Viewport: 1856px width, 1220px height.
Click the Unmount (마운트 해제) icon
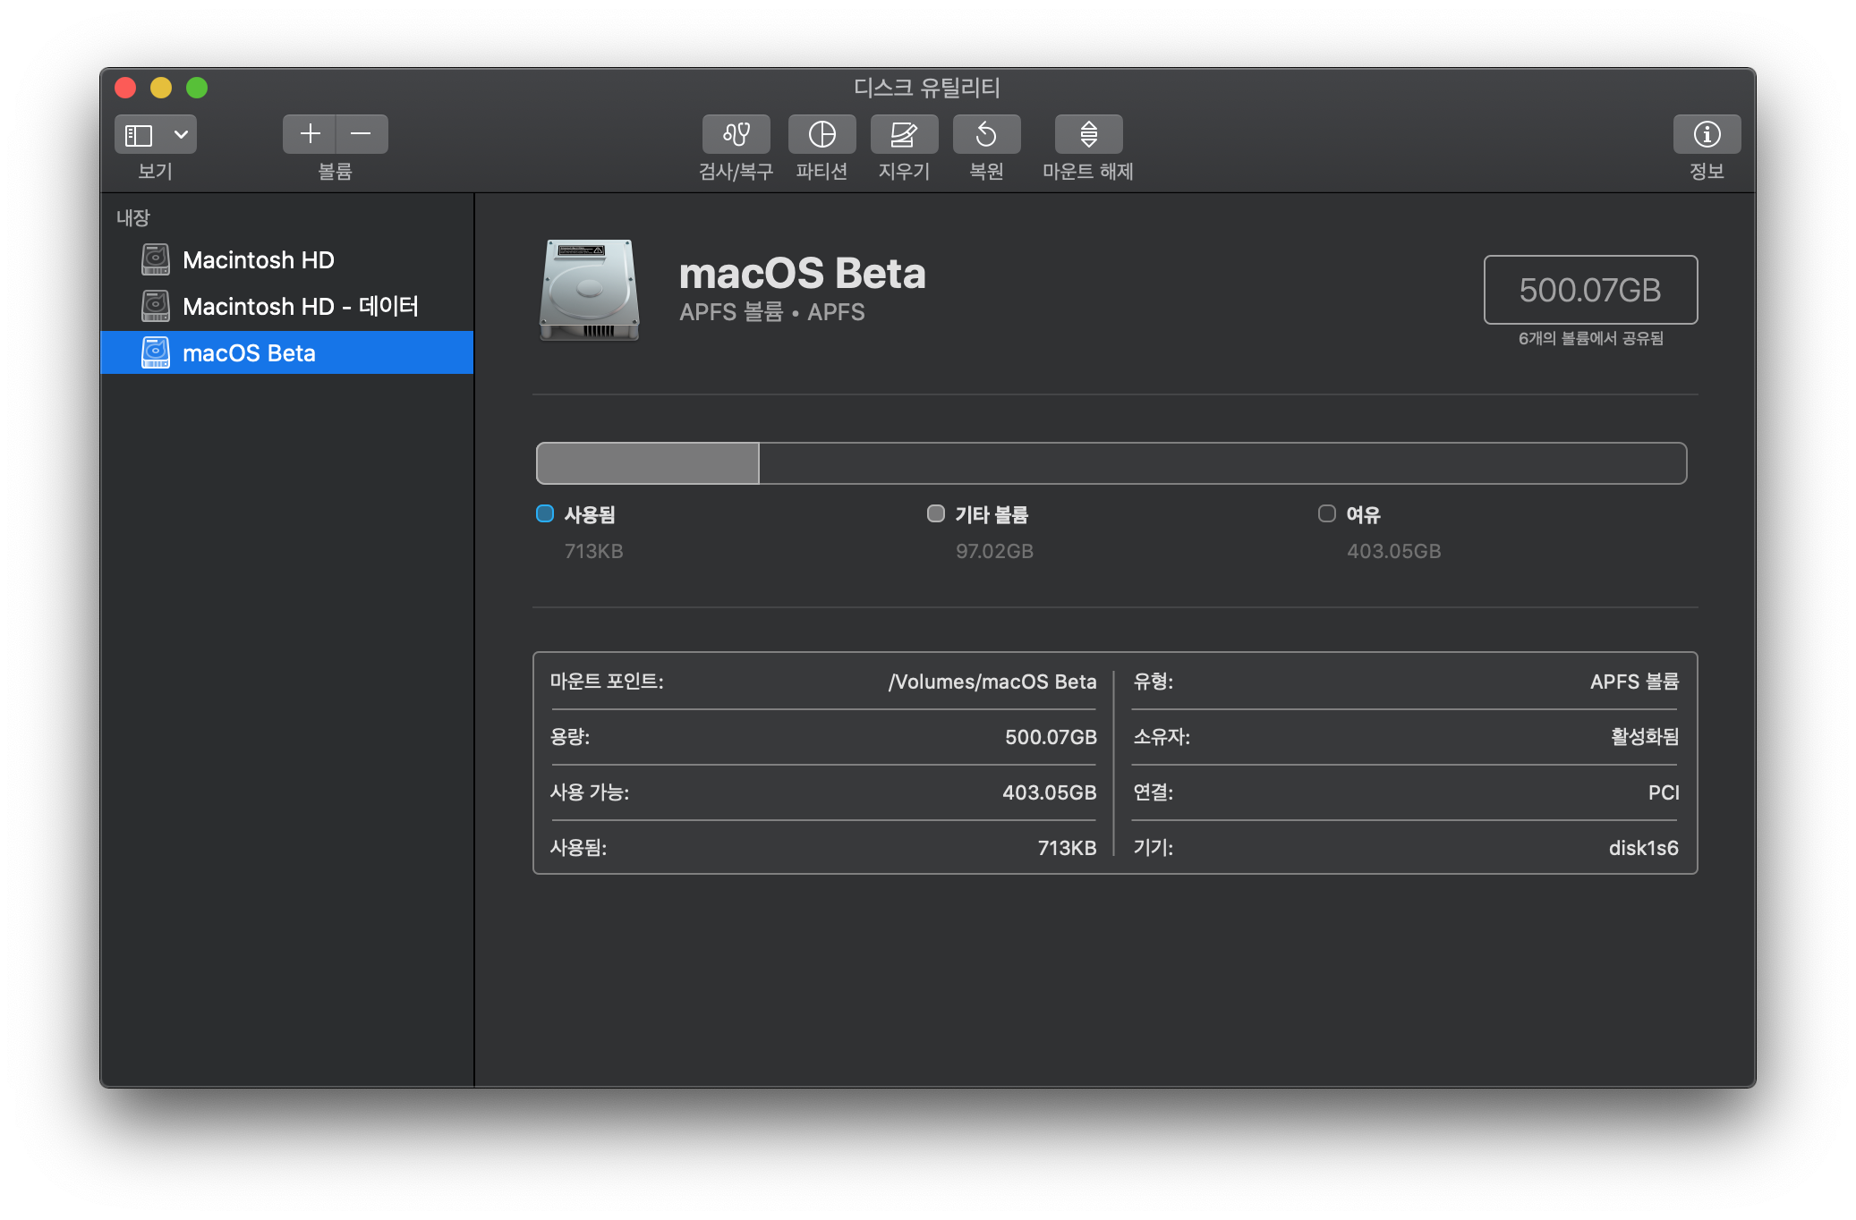pyautogui.click(x=1088, y=134)
